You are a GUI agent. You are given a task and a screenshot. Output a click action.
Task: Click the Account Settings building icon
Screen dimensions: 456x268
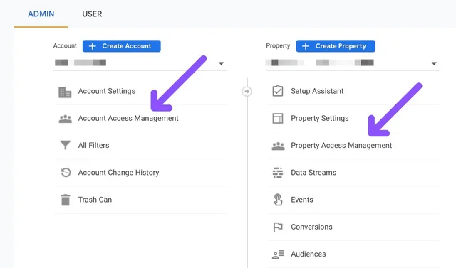tap(65, 92)
